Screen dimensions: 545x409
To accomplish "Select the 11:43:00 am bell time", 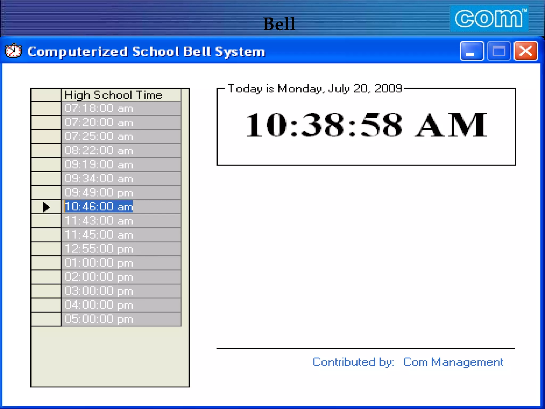I will coord(121,221).
